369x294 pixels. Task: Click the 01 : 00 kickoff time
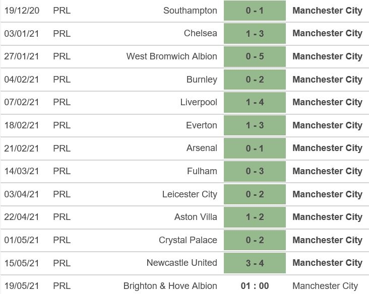tap(255, 286)
